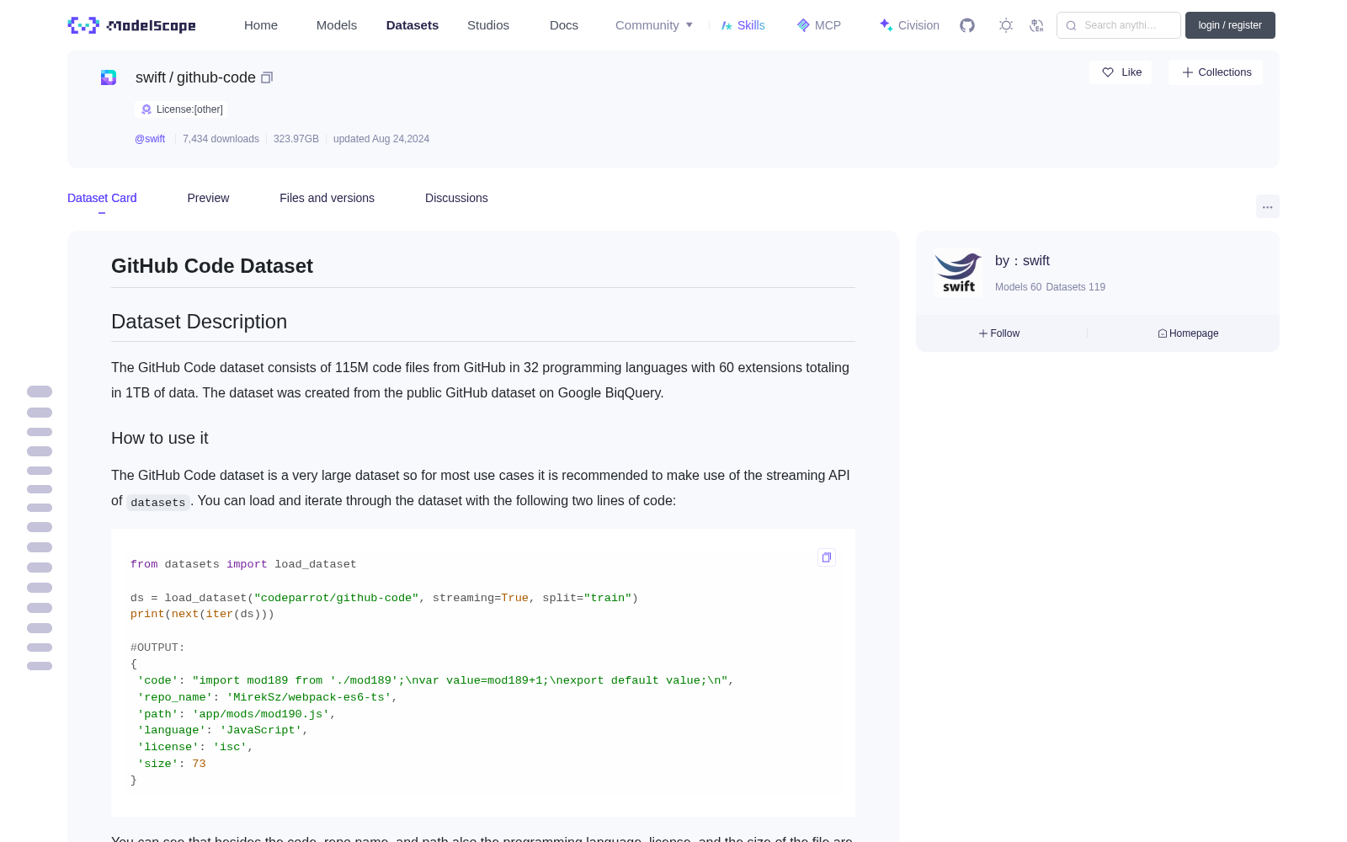Viewport: 1347px width, 842px height.
Task: Click inline 'datasets' code word
Action: click(158, 503)
